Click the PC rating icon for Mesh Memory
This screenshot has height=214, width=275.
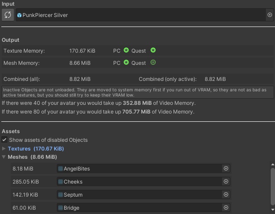(126, 63)
